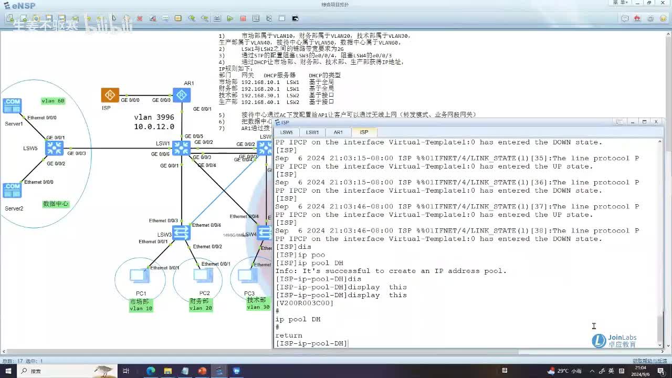The width and height of the screenshot is (672, 378).
Task: Open the notification center icon
Action: pyautogui.click(x=661, y=371)
